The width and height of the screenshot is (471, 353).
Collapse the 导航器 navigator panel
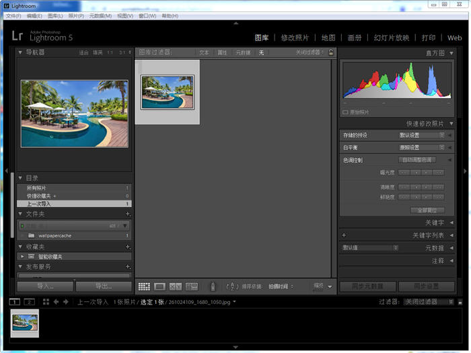pyautogui.click(x=20, y=52)
